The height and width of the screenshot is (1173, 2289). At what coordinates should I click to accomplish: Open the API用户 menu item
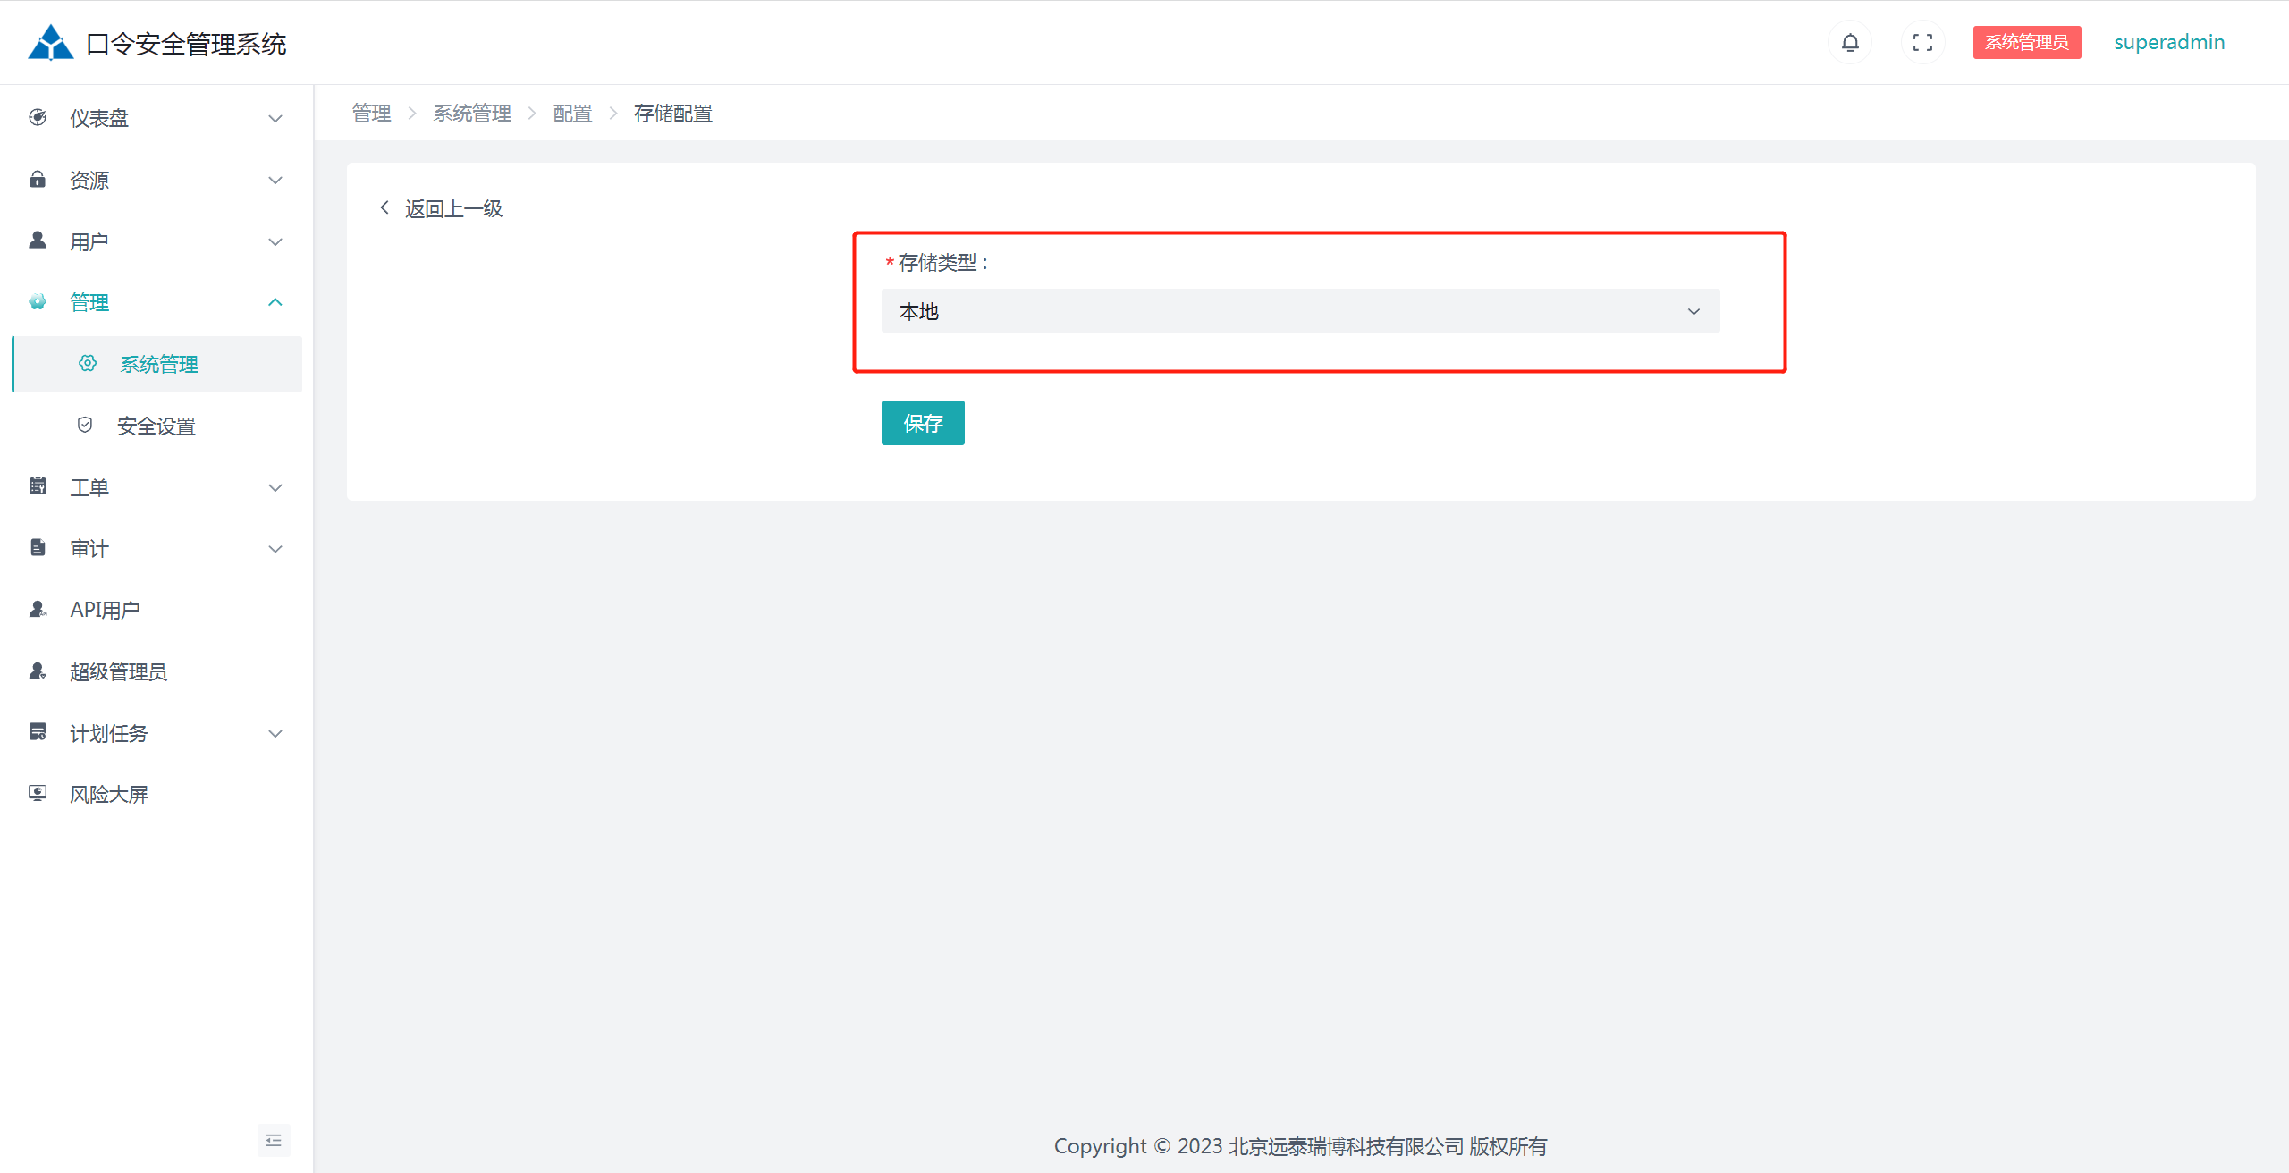click(x=105, y=610)
